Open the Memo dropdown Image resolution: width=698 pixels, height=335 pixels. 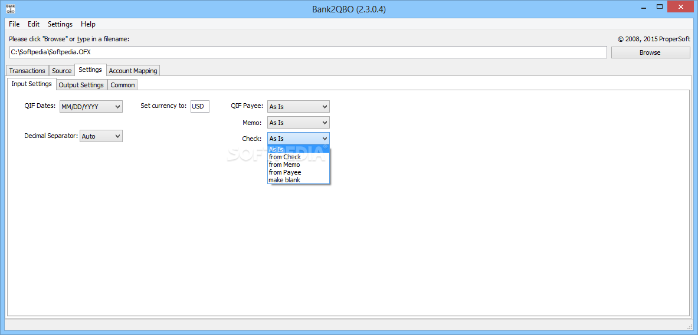pyautogui.click(x=298, y=122)
